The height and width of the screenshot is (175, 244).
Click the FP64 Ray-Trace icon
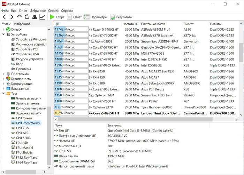[13, 162]
